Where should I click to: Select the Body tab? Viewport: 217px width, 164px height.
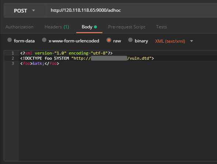(87, 27)
